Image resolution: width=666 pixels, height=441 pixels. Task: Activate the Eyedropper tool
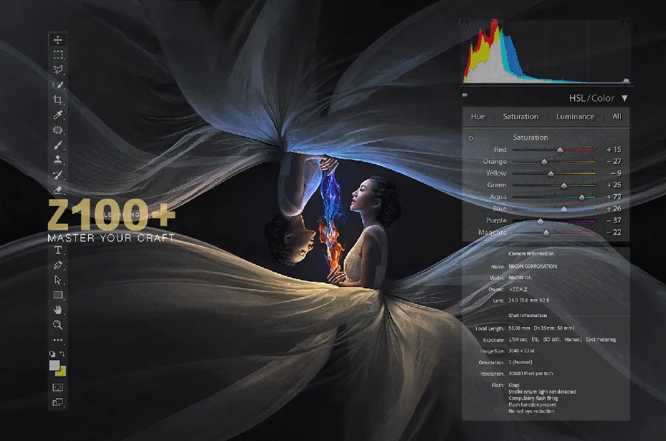coord(58,115)
